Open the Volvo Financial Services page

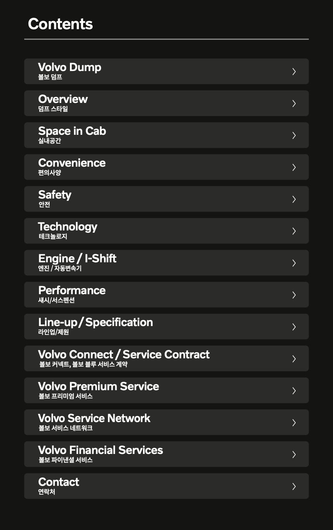(100, 450)
